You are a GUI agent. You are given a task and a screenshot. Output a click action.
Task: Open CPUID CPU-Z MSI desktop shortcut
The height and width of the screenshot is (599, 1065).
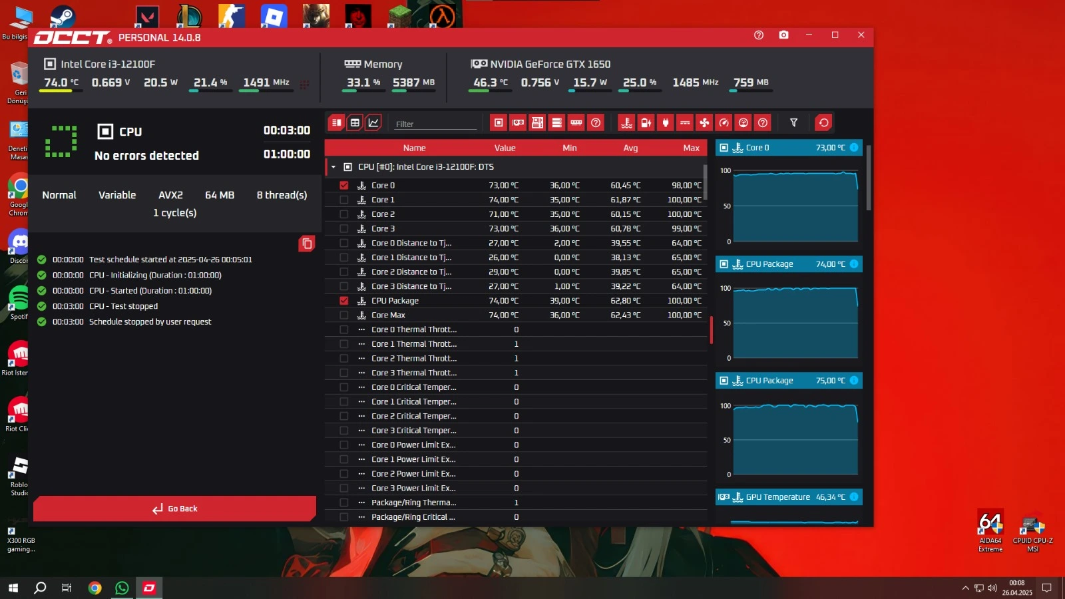coord(1032,532)
